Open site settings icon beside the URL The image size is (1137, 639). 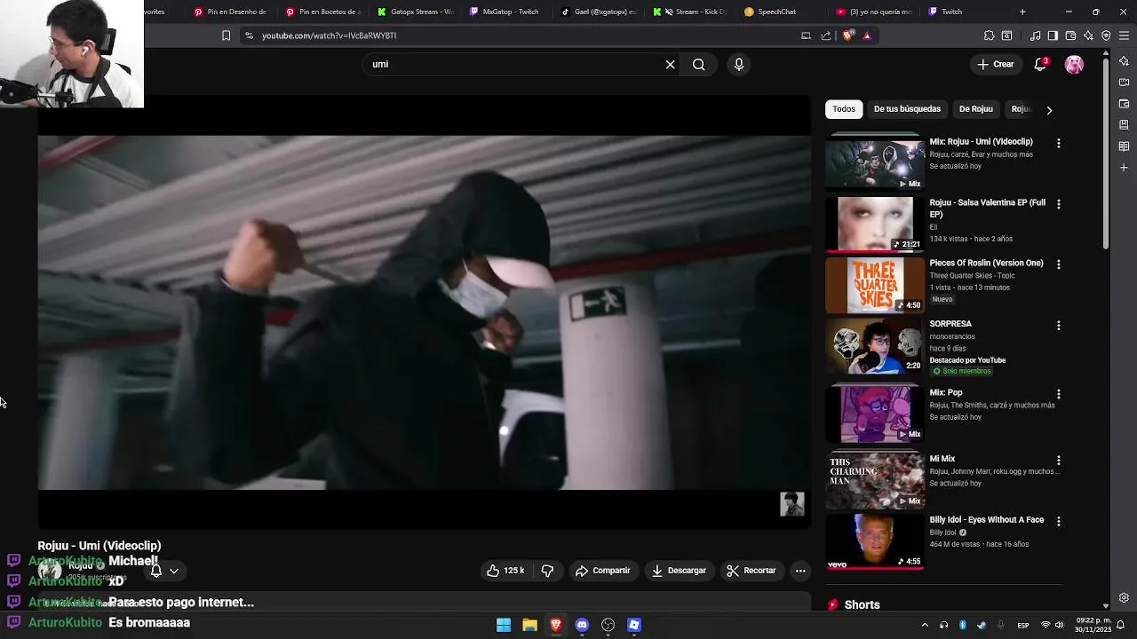[249, 35]
